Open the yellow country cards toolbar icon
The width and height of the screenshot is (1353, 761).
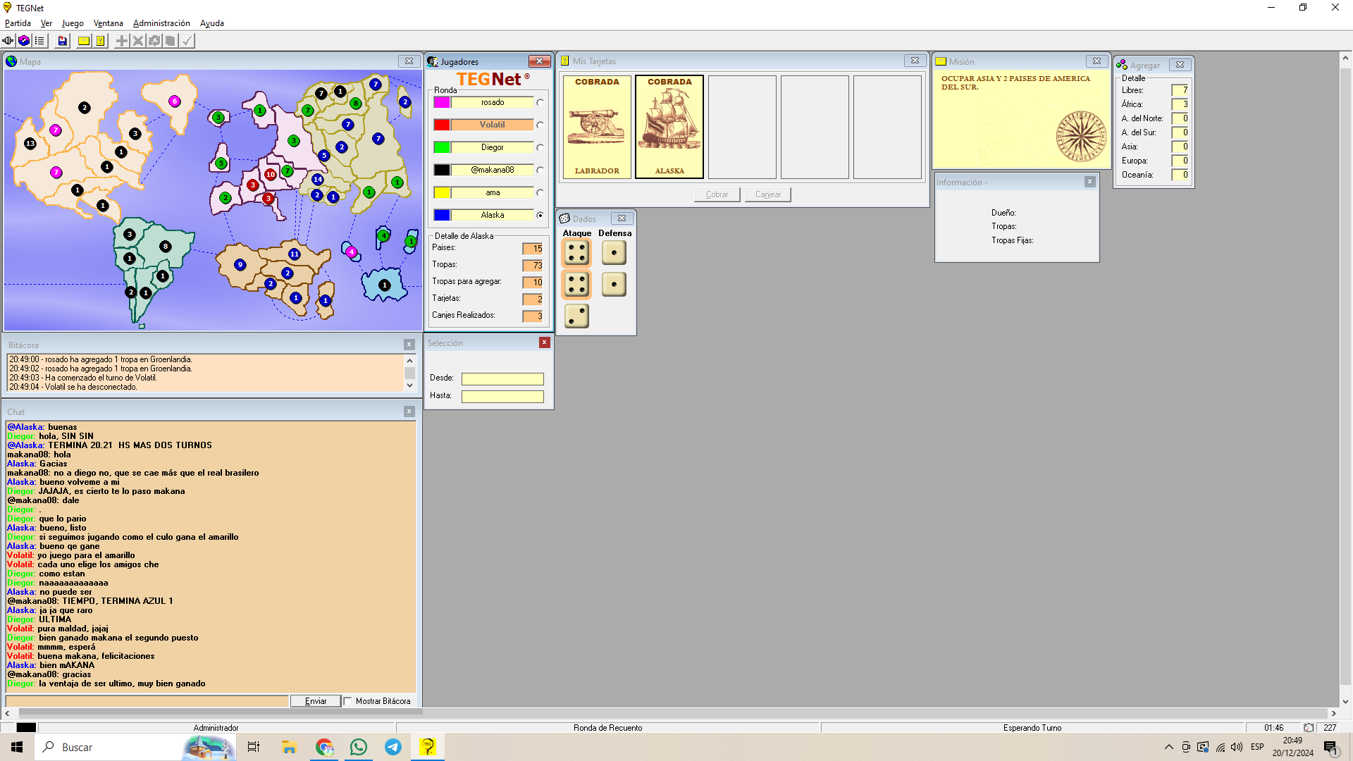click(101, 41)
